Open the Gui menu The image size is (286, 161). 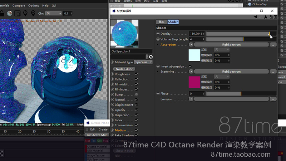54,6
